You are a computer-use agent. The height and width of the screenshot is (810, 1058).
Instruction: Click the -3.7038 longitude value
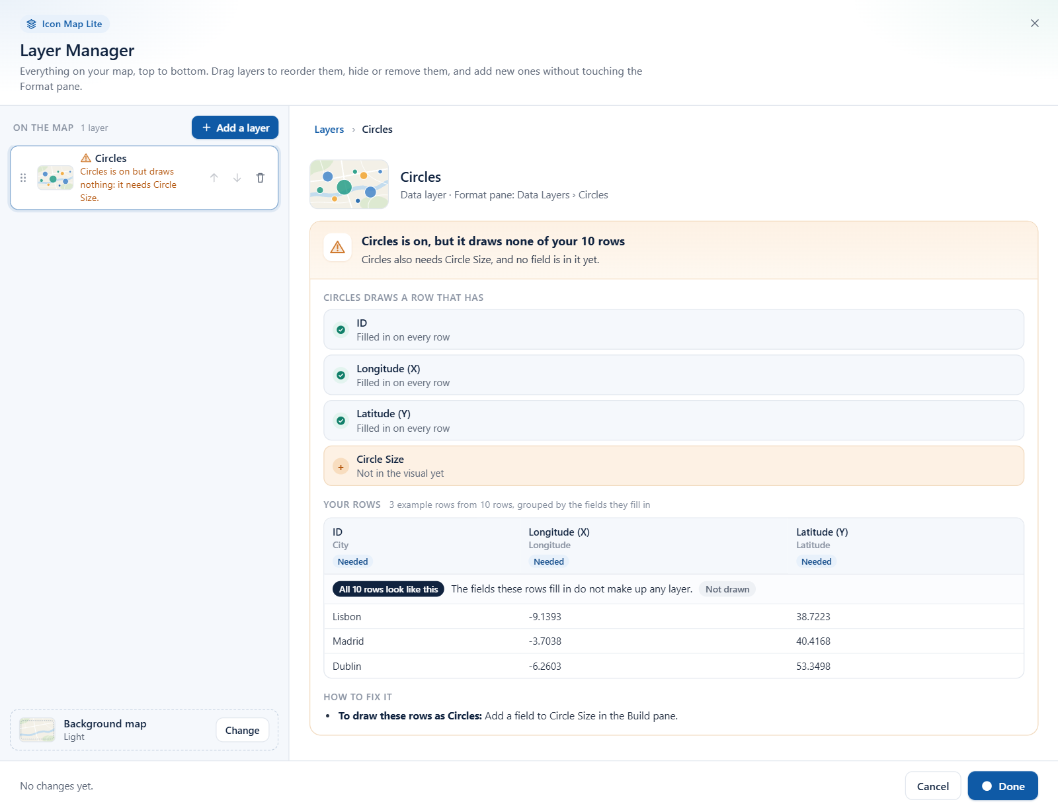pyautogui.click(x=545, y=641)
